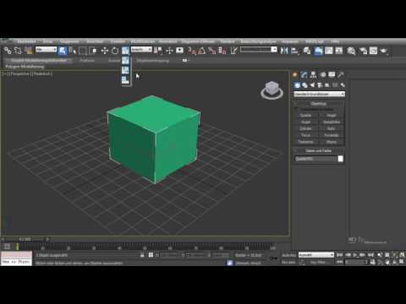Choose the rectangular selection region icon
Screen dimensions: 406x304
tap(83, 51)
